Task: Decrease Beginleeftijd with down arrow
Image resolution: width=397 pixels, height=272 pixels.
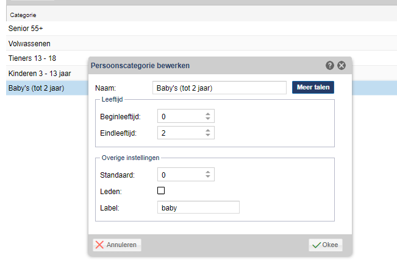Action: (x=208, y=119)
